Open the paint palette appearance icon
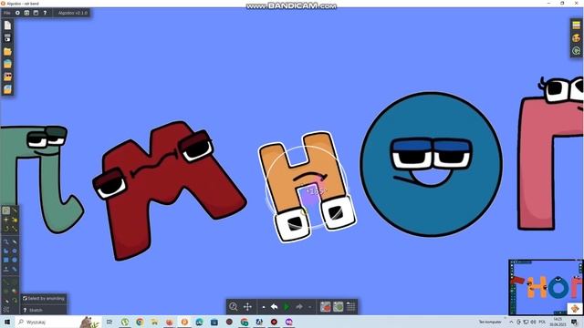The image size is (584, 328). 576,38
